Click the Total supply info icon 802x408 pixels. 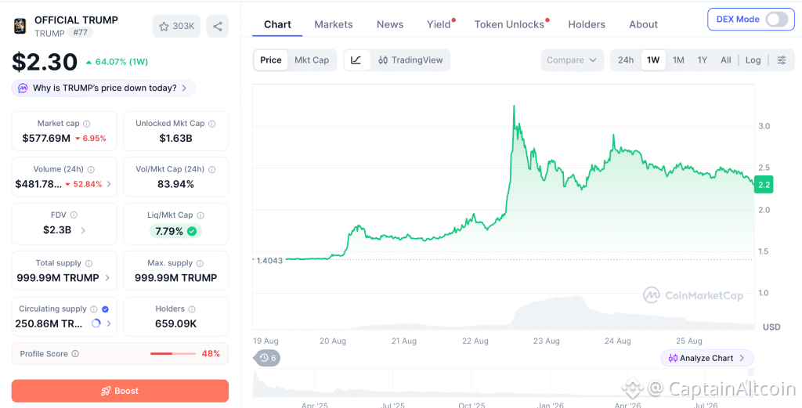89,263
